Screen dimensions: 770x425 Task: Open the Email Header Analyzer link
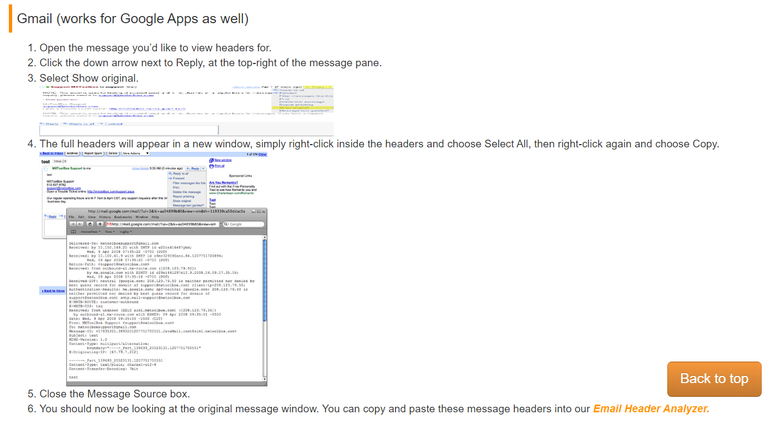651,409
